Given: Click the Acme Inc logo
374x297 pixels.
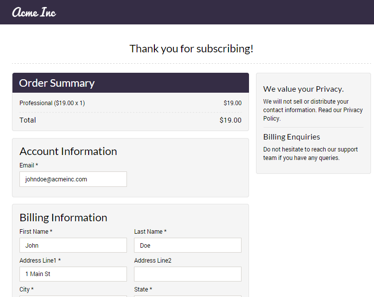Looking at the screenshot, I should pyautogui.click(x=34, y=12).
